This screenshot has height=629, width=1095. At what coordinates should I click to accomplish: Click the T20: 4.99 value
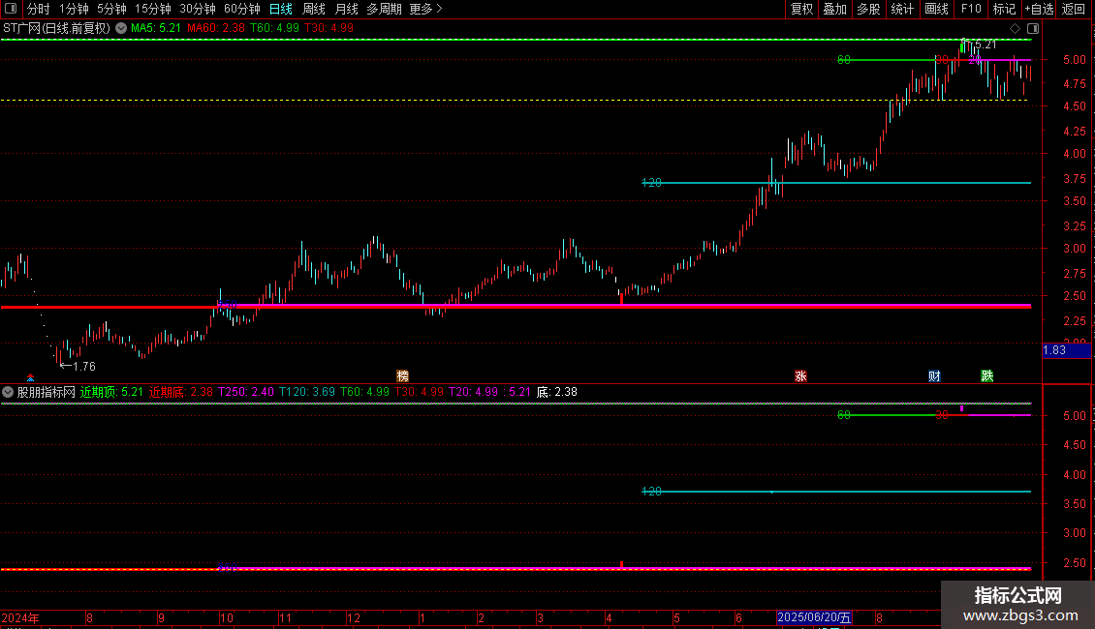[x=474, y=392]
